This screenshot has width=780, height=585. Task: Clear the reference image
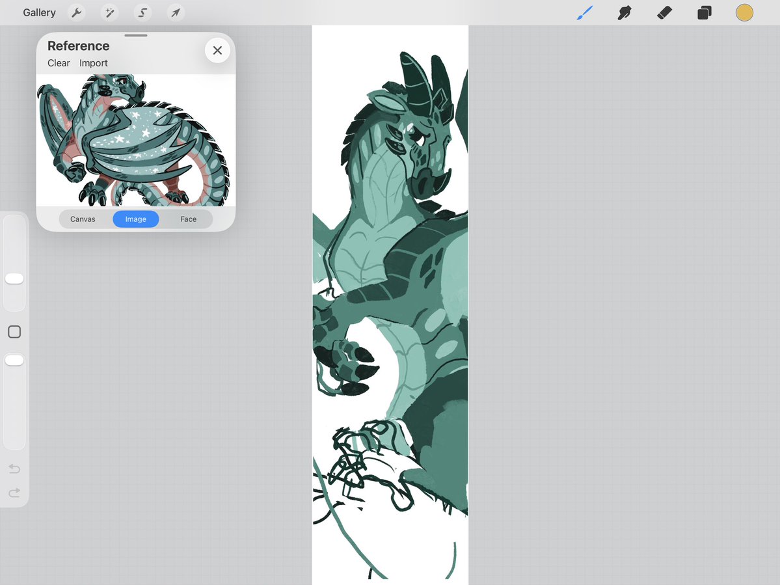59,63
